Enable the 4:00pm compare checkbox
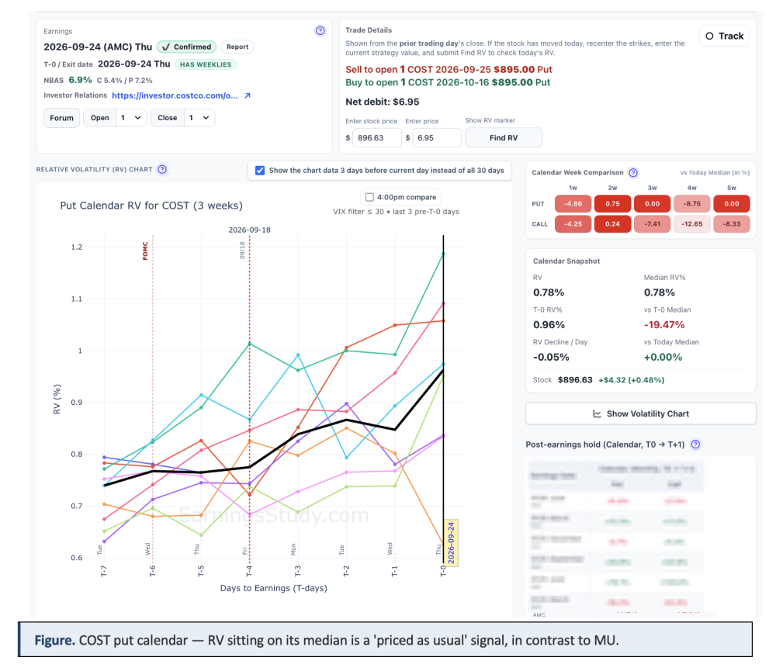Viewport: 776px width, 671px height. coord(369,197)
